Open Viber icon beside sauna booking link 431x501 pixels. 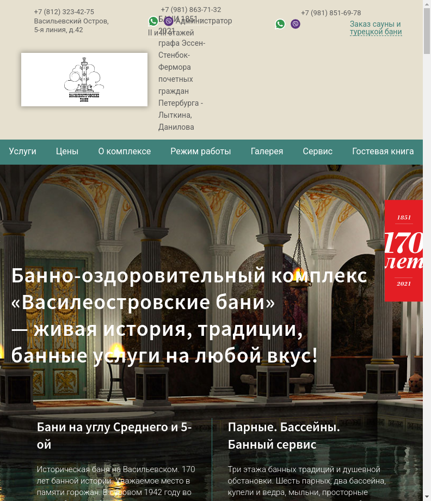(x=295, y=24)
